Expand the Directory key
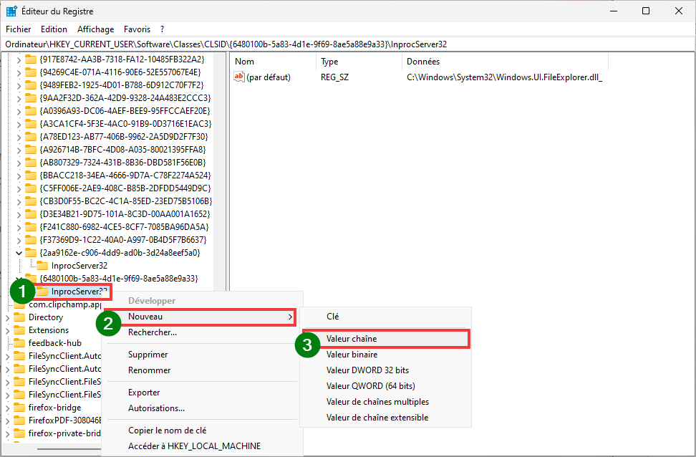The height and width of the screenshot is (457, 696). [8, 317]
